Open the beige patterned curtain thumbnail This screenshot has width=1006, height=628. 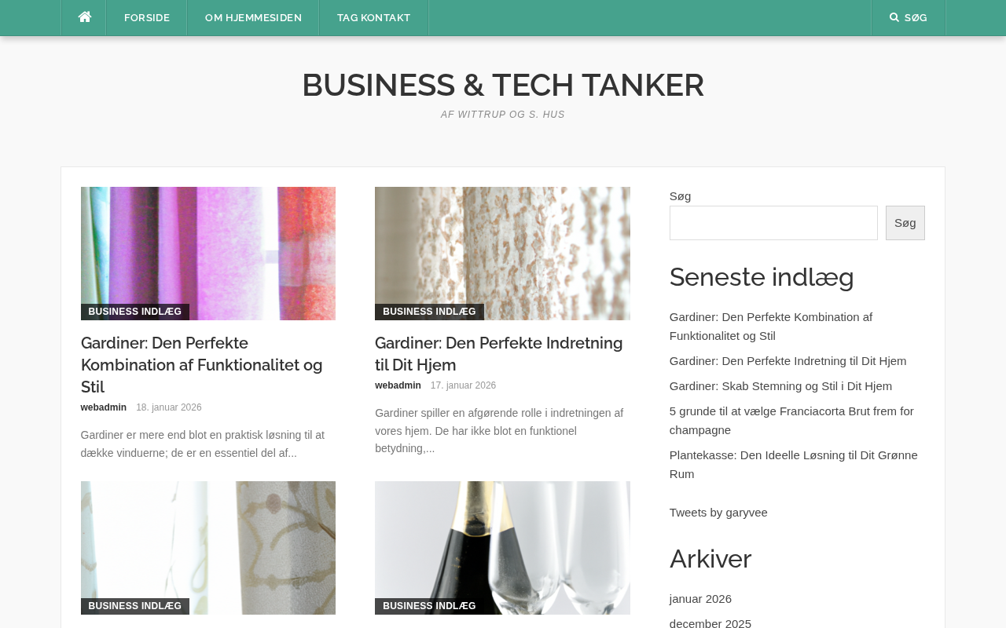(502, 253)
